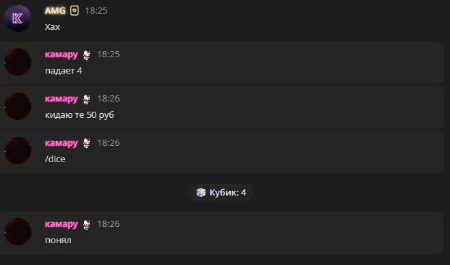
Task: Click the AMG username
Action: point(55,11)
